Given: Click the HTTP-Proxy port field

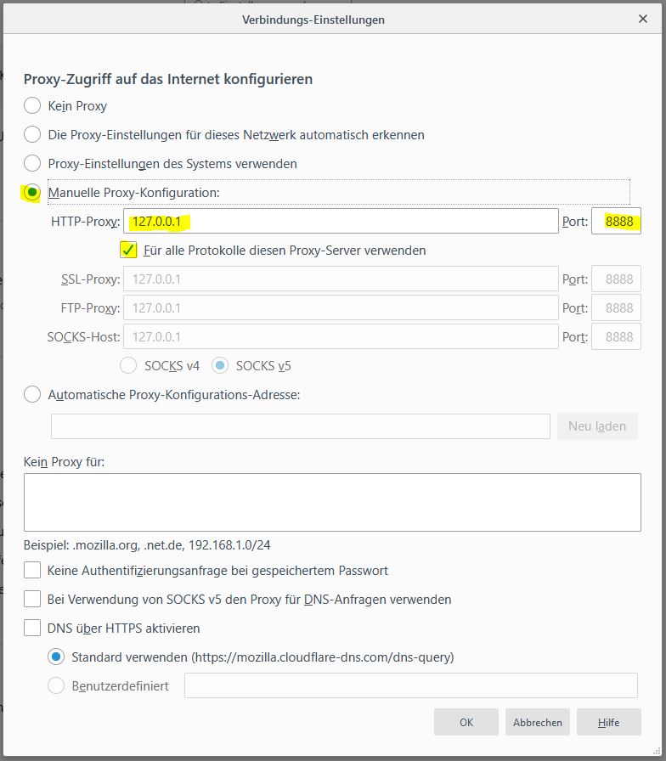Looking at the screenshot, I should (x=617, y=222).
